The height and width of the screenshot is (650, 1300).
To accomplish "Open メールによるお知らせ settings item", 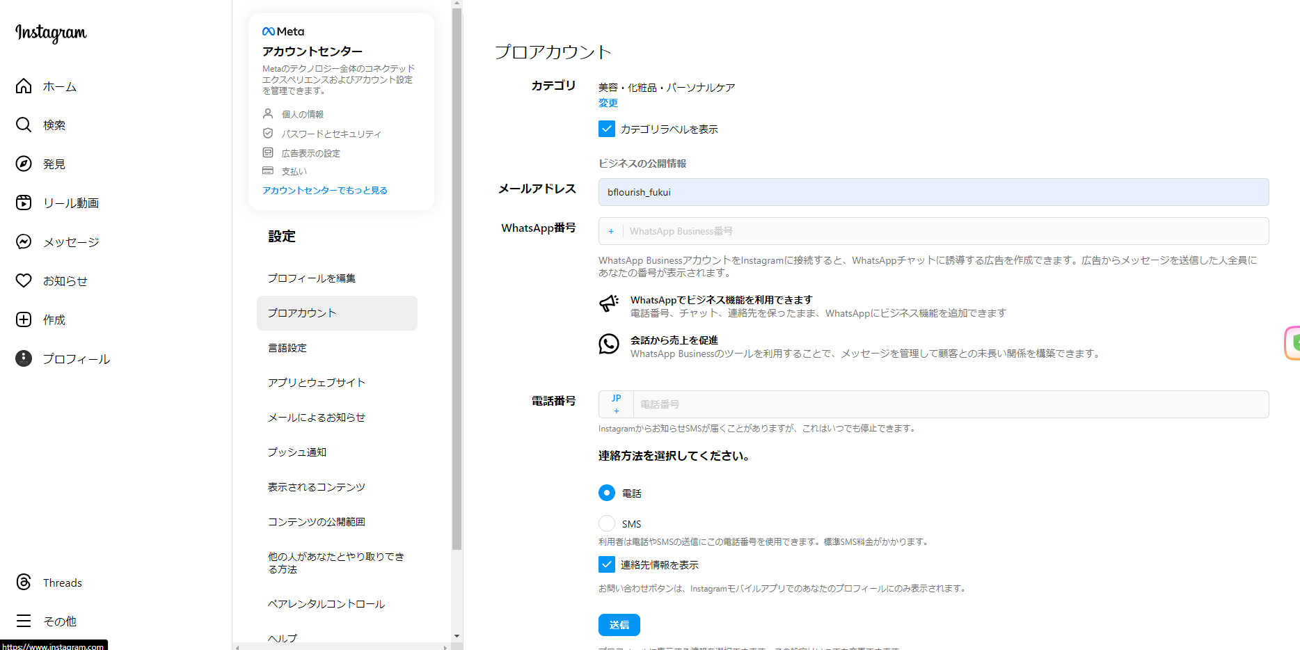I will 337,418.
